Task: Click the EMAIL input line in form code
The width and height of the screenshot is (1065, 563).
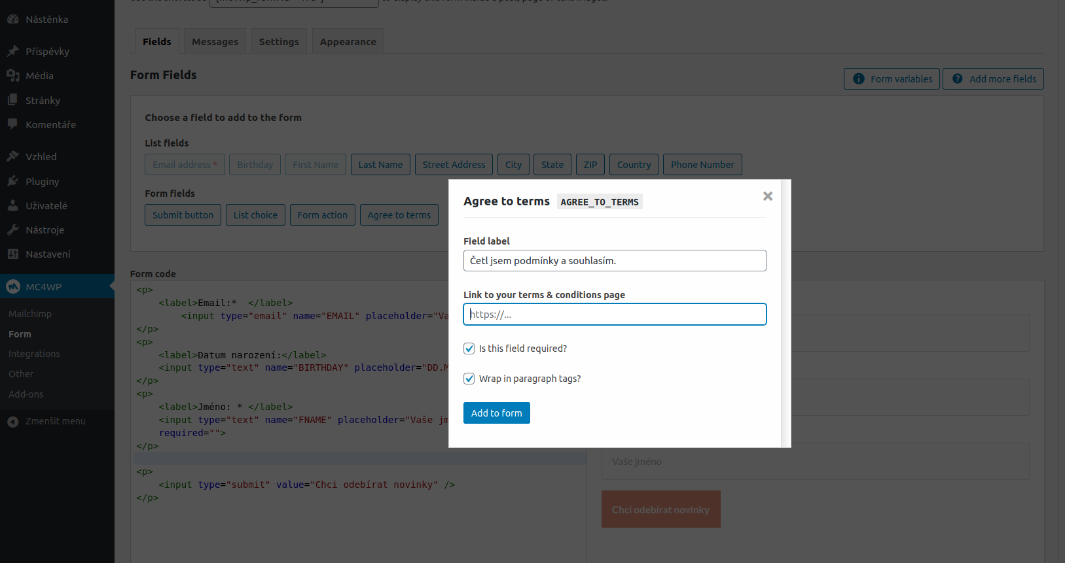Action: 315,316
